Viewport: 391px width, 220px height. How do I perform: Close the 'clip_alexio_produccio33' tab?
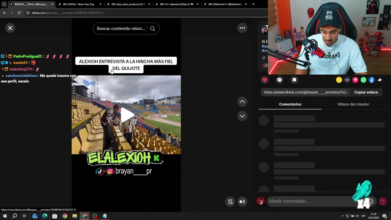[149, 4]
